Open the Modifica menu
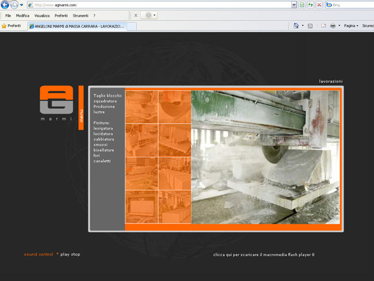 tap(22, 16)
